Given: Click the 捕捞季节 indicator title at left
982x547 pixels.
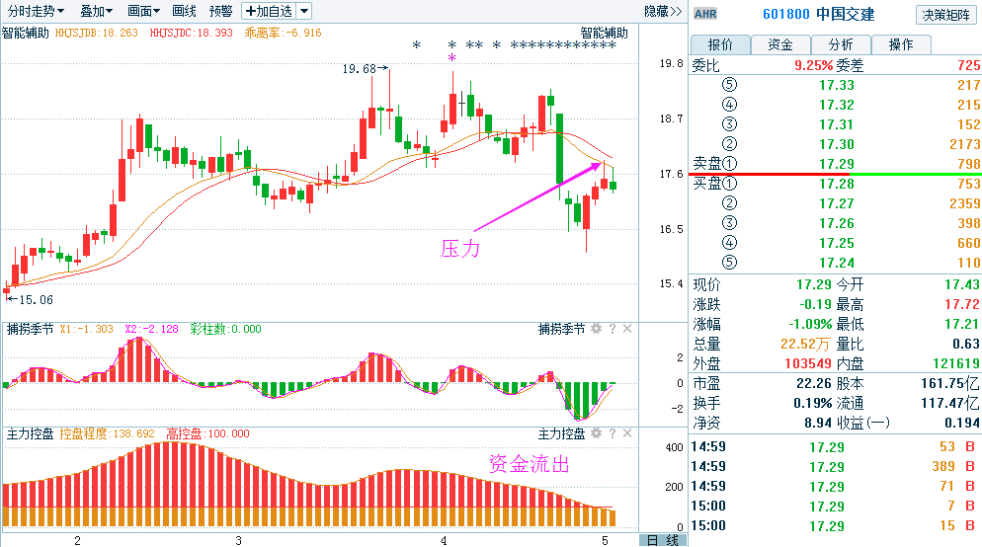Looking at the screenshot, I should point(30,329).
